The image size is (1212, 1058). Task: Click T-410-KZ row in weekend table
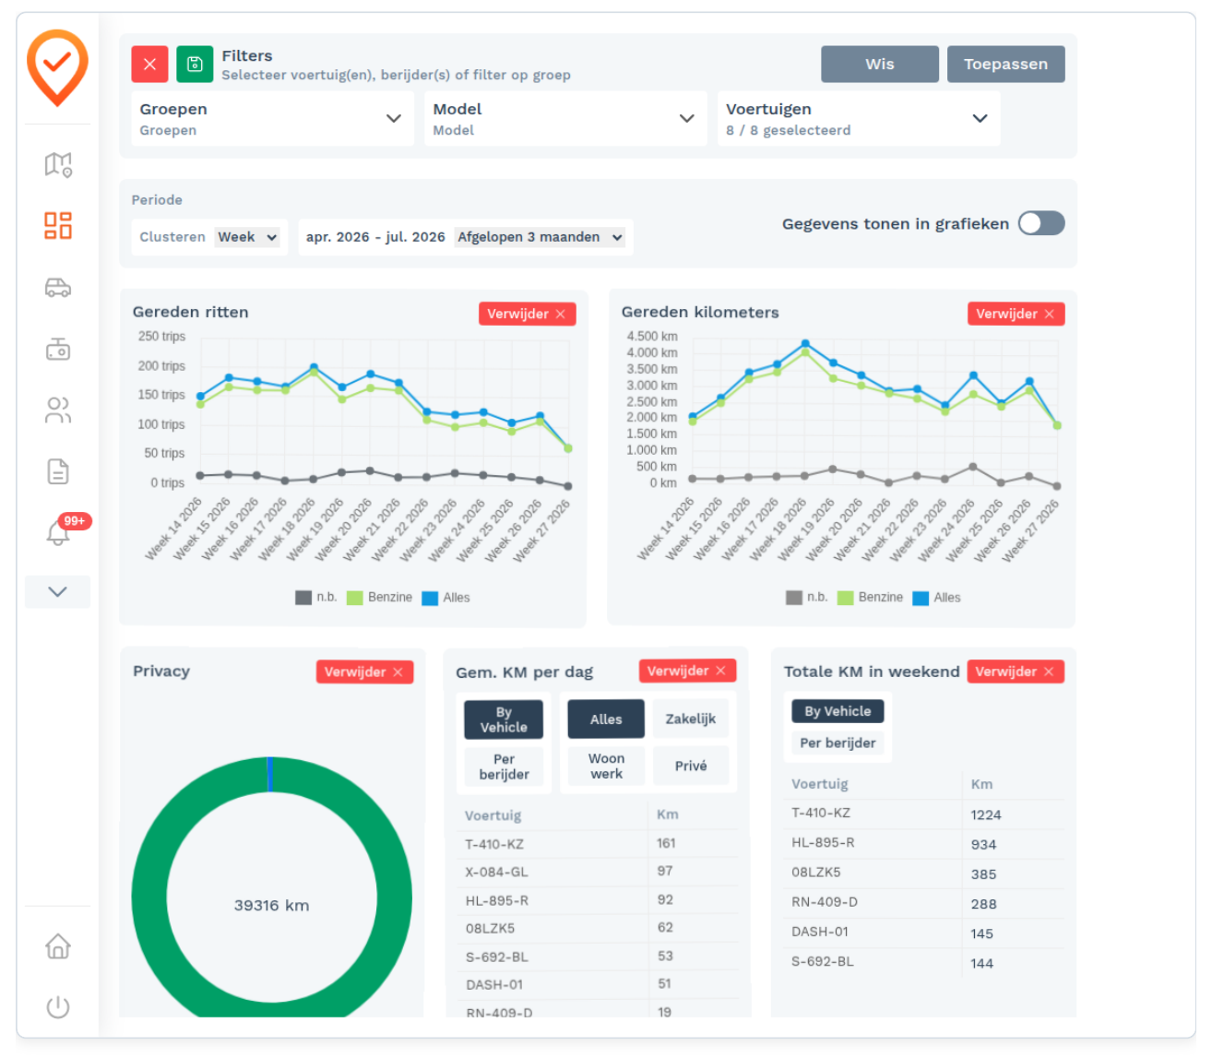pos(923,814)
